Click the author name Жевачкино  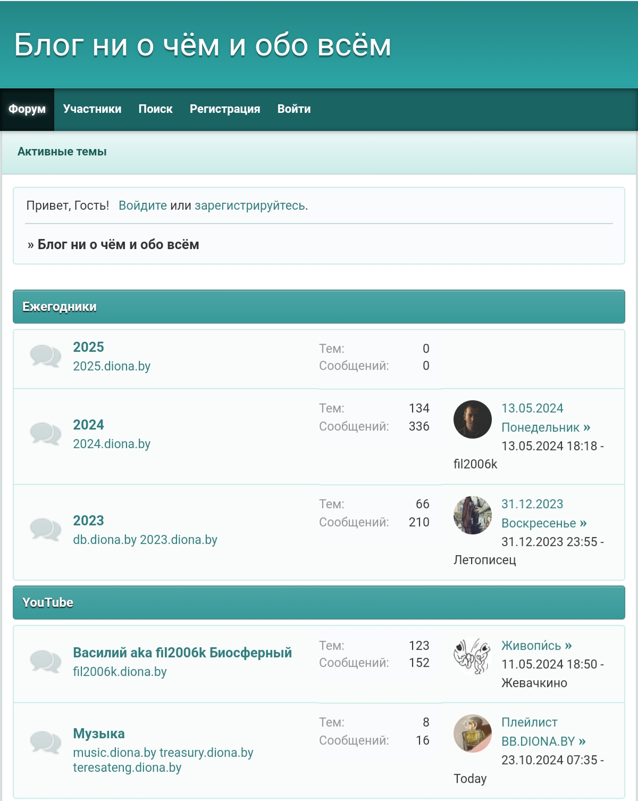click(x=534, y=683)
